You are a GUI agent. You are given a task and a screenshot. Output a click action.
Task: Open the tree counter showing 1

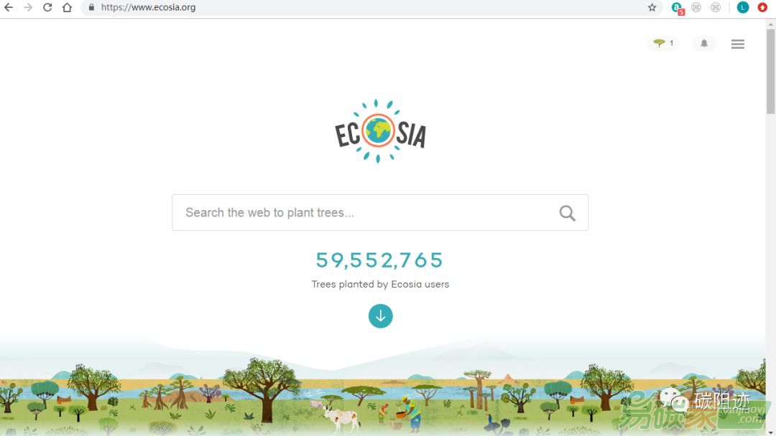click(x=664, y=44)
